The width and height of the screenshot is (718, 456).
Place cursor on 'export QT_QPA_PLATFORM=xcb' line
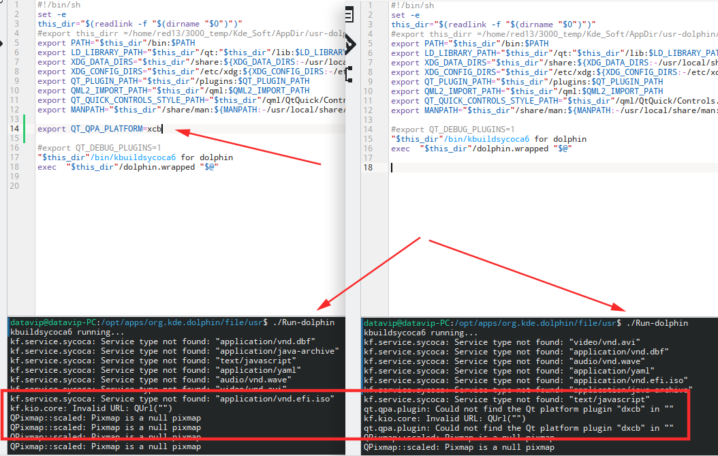(x=100, y=129)
